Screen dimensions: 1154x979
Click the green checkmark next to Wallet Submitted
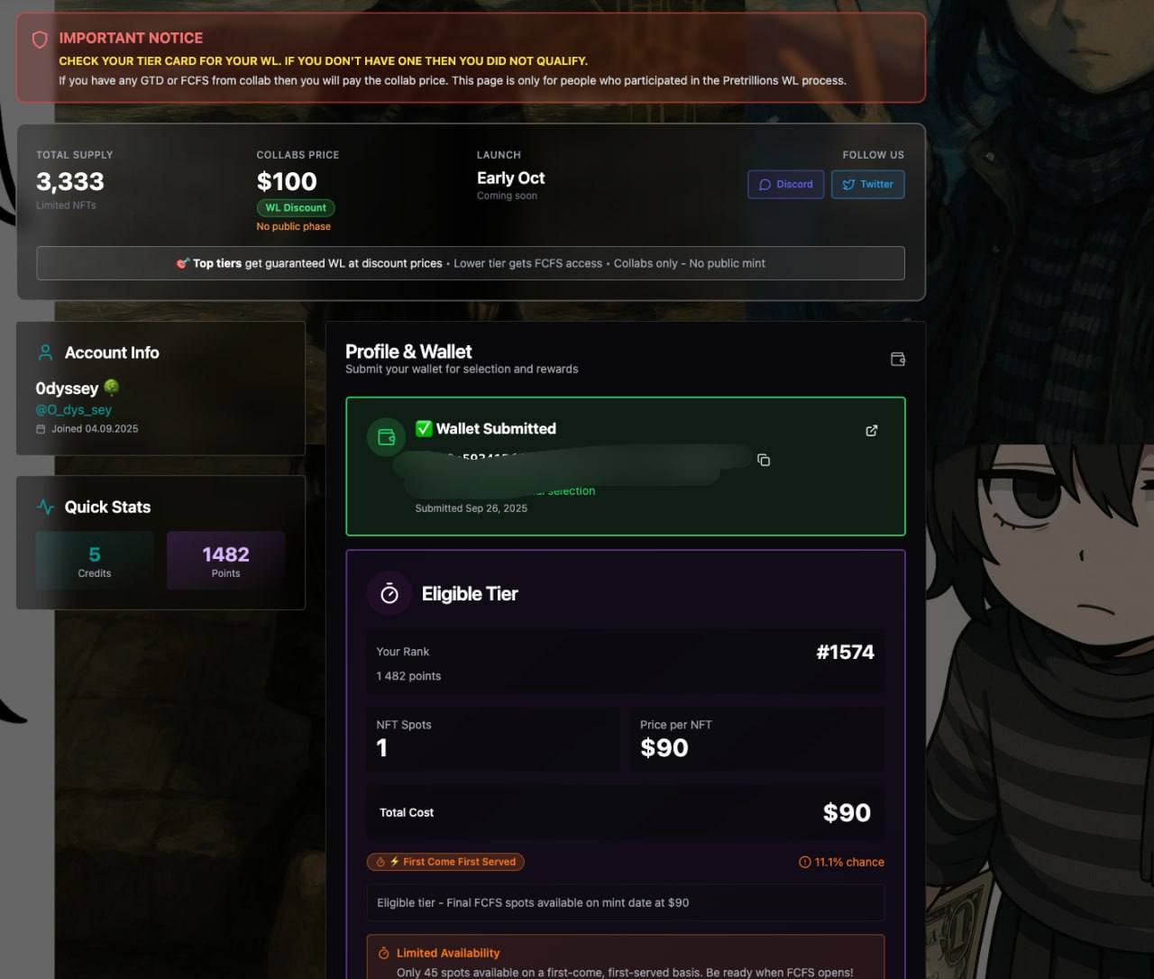(424, 428)
